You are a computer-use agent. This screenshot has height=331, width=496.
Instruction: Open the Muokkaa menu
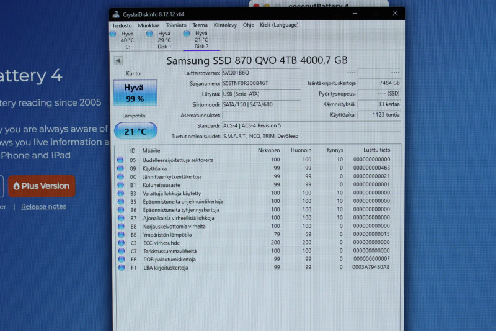(149, 25)
